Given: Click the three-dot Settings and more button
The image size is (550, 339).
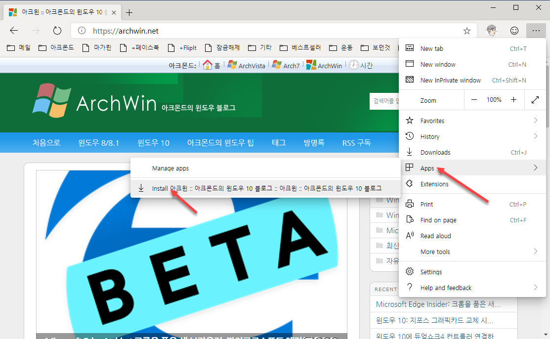Looking at the screenshot, I should point(536,31).
